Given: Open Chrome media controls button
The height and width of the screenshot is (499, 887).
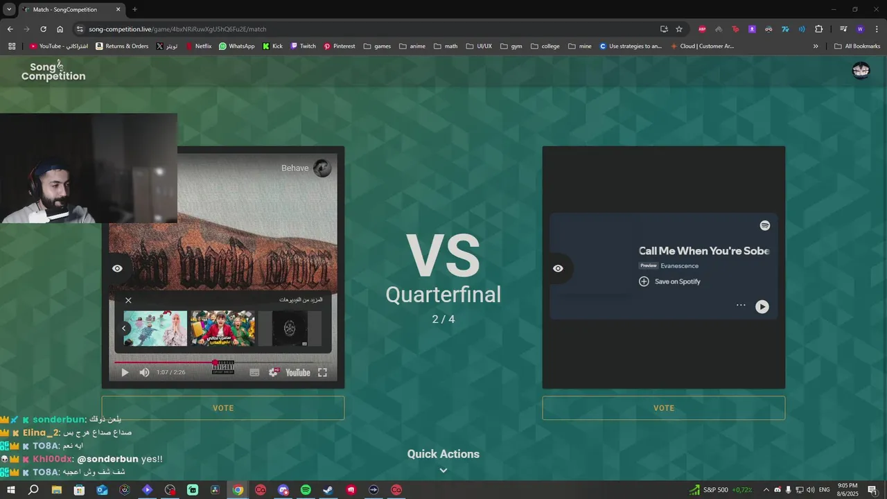Looking at the screenshot, I should [x=843, y=29].
